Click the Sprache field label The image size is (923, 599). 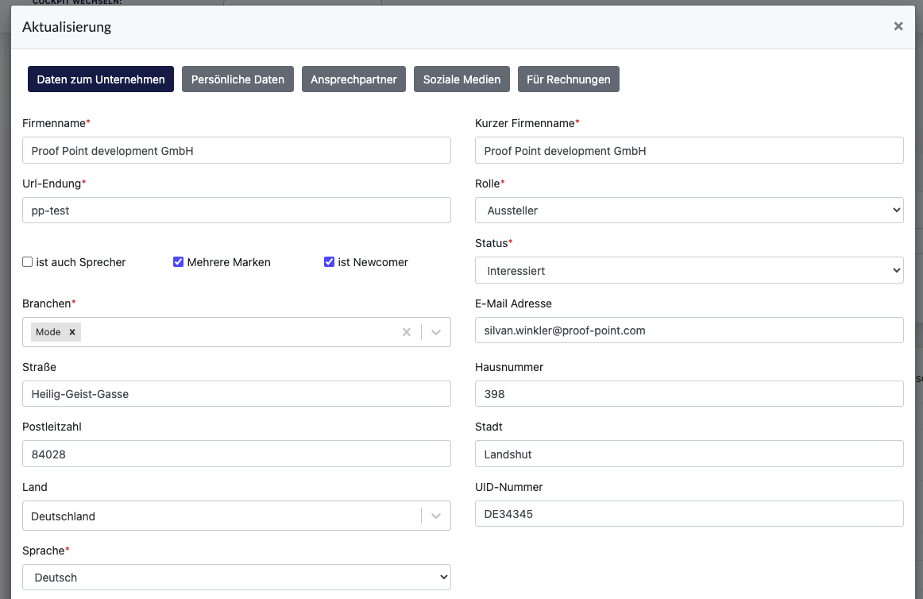[x=45, y=551]
